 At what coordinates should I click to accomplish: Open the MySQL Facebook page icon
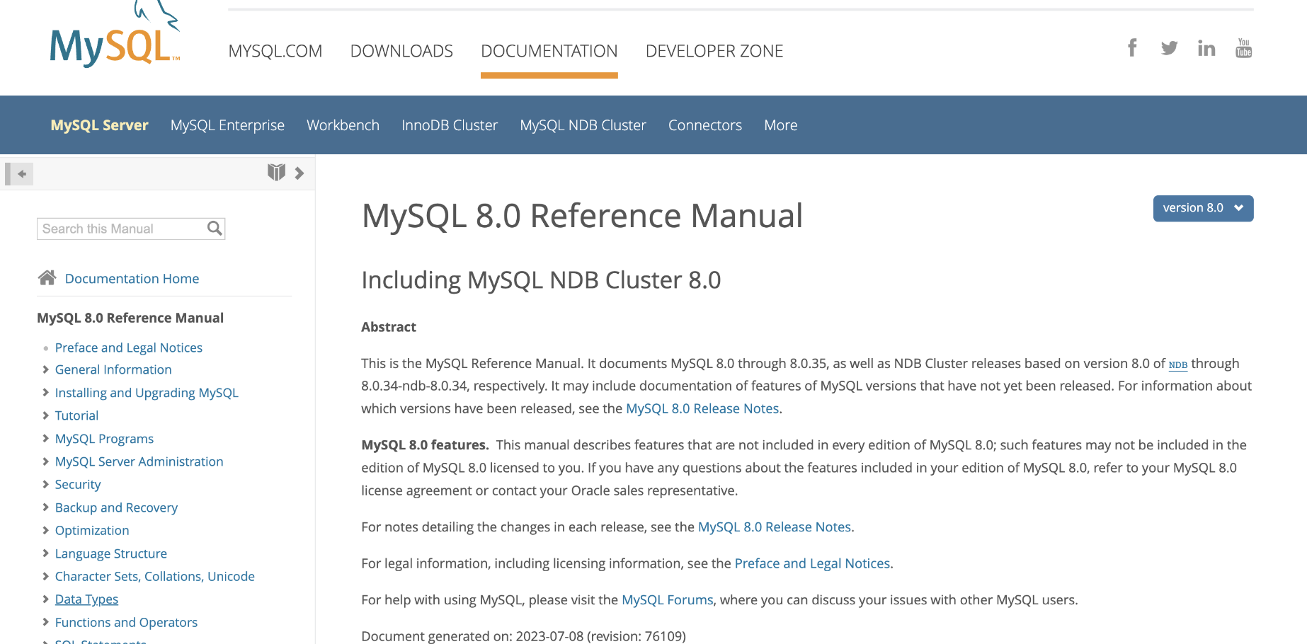1132,47
